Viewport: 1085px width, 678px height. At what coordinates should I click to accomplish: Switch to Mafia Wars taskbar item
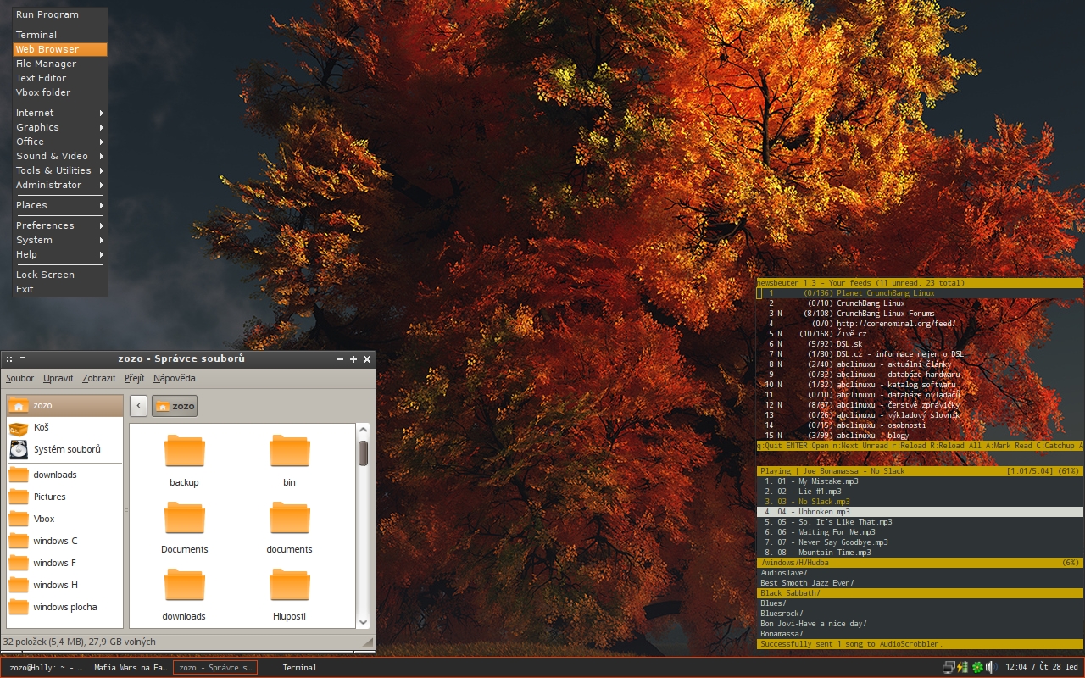131,668
